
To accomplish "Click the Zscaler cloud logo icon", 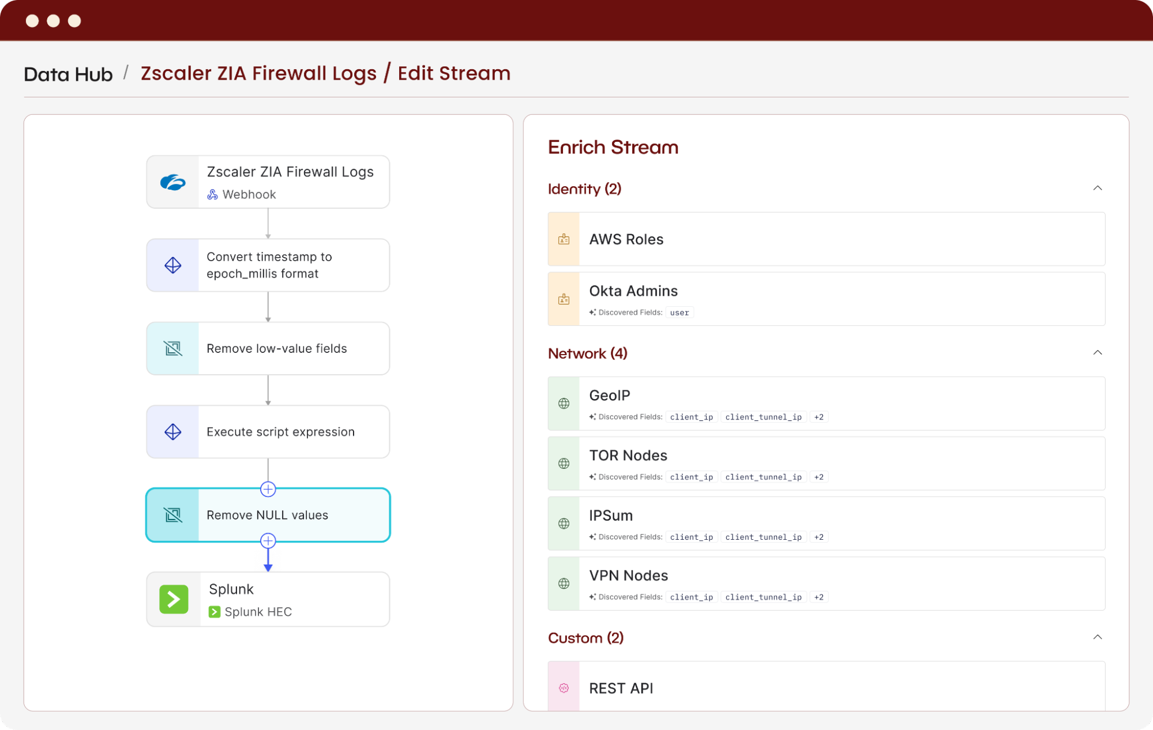I will 173,182.
